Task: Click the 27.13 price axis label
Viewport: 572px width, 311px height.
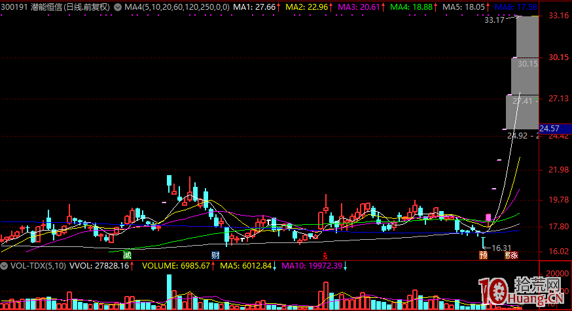Action: [558, 98]
